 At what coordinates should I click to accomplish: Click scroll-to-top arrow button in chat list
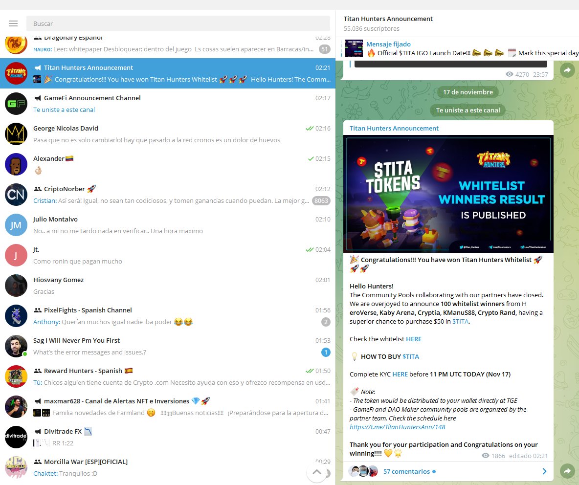pyautogui.click(x=317, y=472)
